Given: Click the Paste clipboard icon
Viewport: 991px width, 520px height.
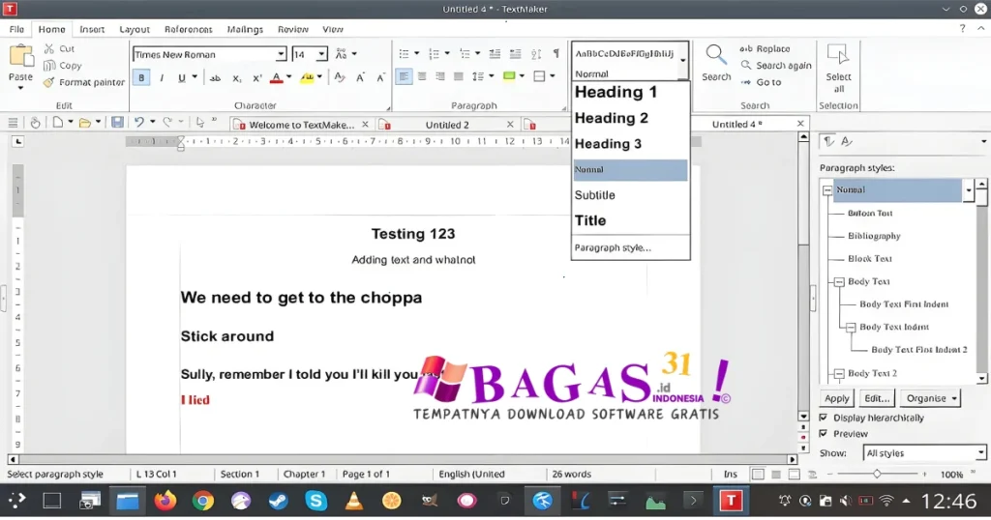Looking at the screenshot, I should (x=21, y=55).
